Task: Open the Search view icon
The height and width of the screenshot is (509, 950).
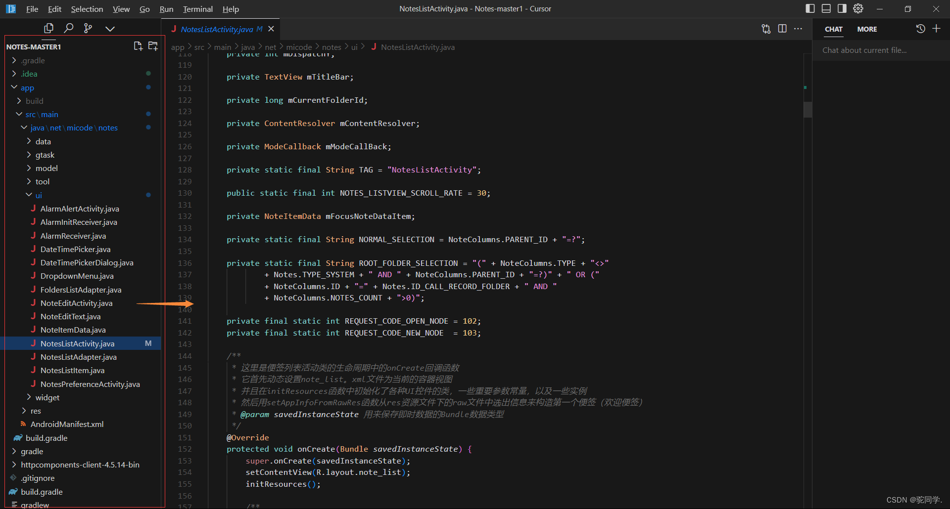Action: (x=69, y=28)
